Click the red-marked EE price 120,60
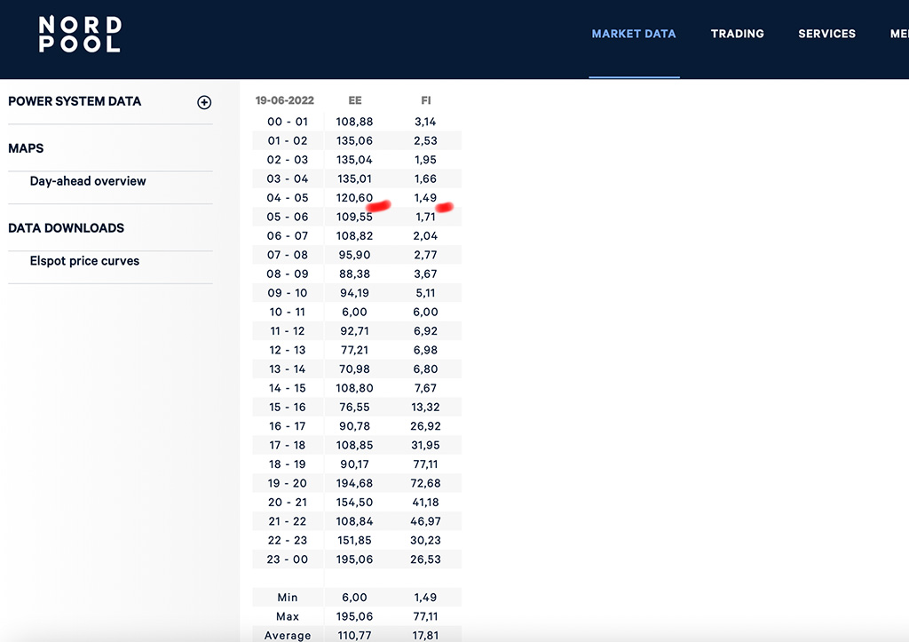Screen dimensions: 909x642 (x=354, y=198)
